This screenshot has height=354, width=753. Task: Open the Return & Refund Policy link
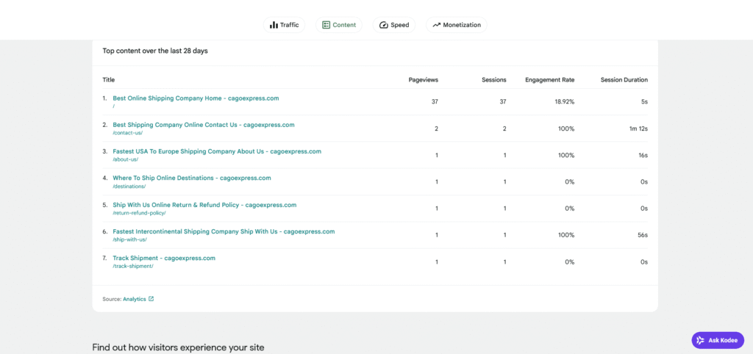point(204,205)
